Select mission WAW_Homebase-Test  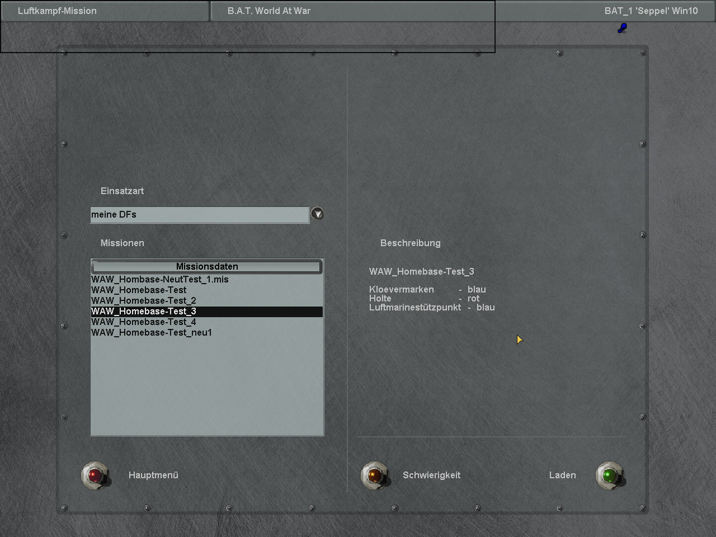pyautogui.click(x=207, y=290)
